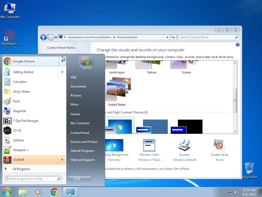Click the refresh button beside address bar
262x197 pixels.
tap(173, 37)
